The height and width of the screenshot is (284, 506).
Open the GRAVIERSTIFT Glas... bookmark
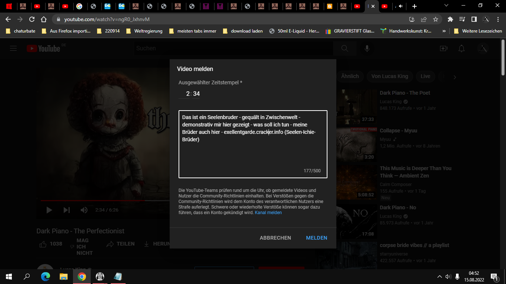350,31
